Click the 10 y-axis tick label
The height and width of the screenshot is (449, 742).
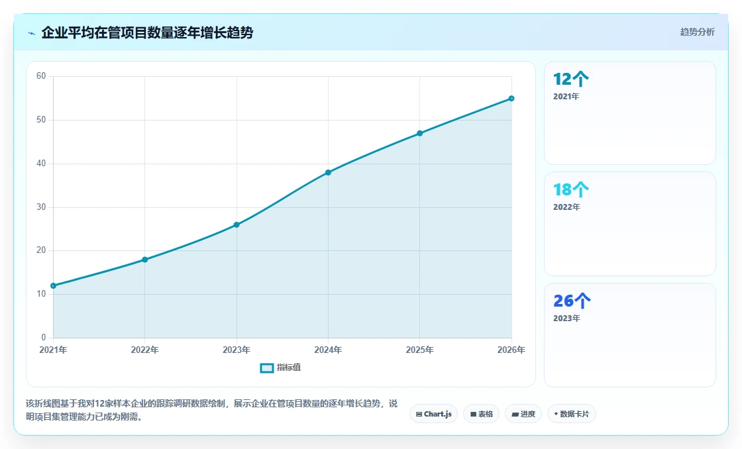pyautogui.click(x=41, y=294)
